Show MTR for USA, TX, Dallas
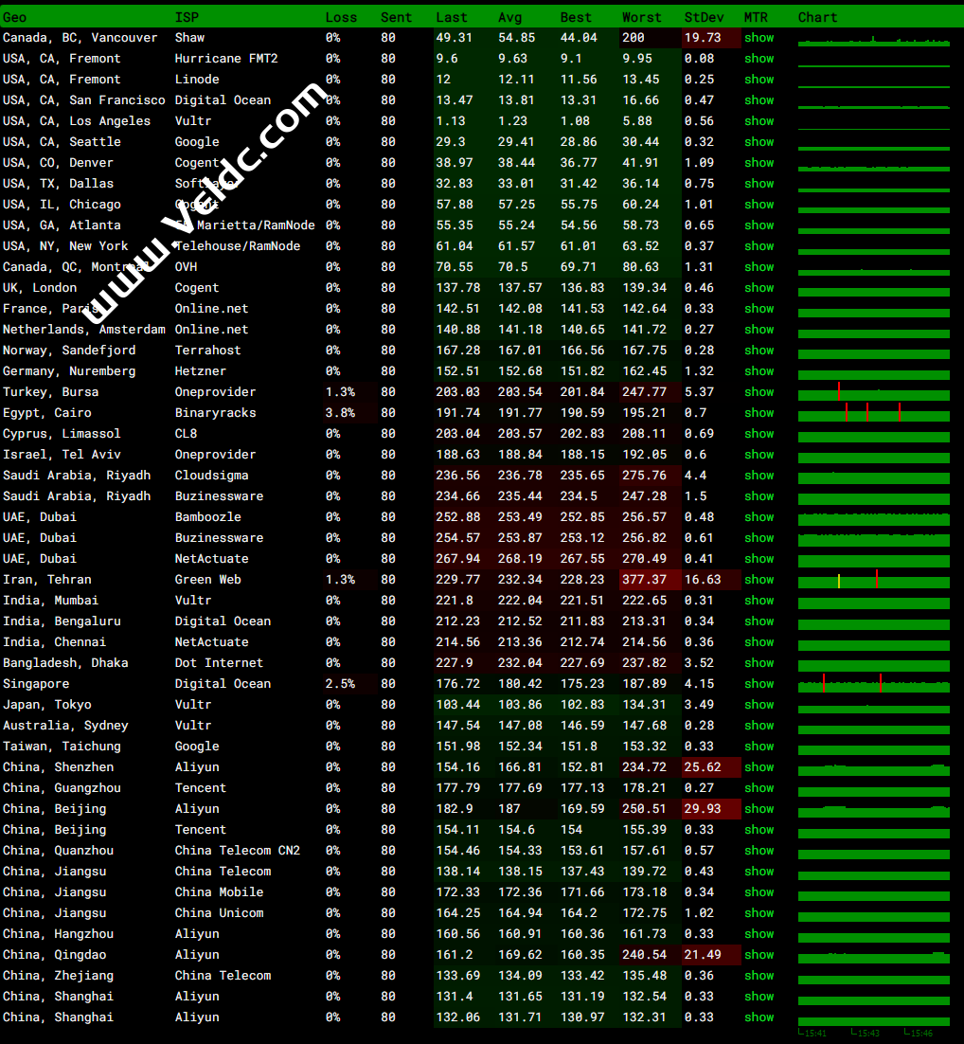The height and width of the screenshot is (1044, 964). click(759, 184)
